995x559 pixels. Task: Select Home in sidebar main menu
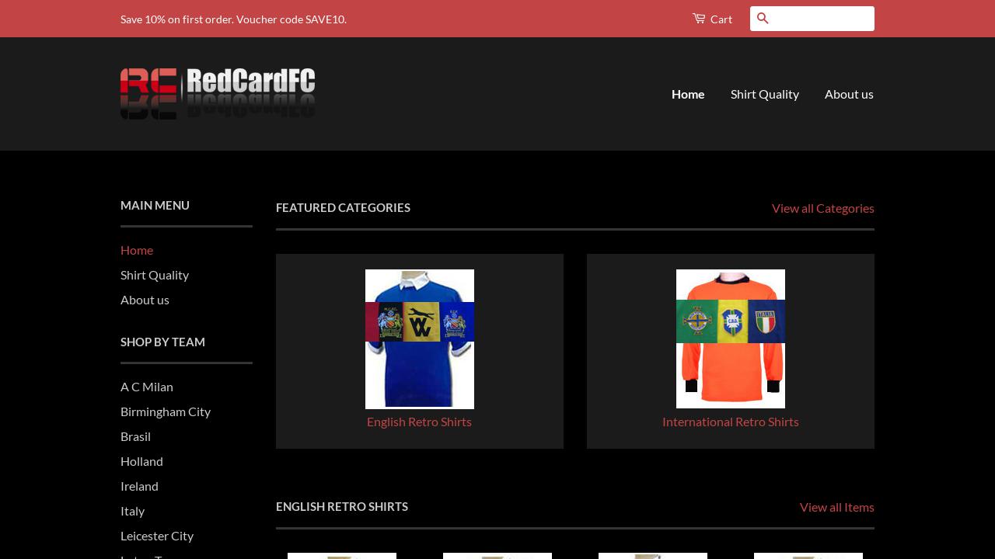point(137,250)
